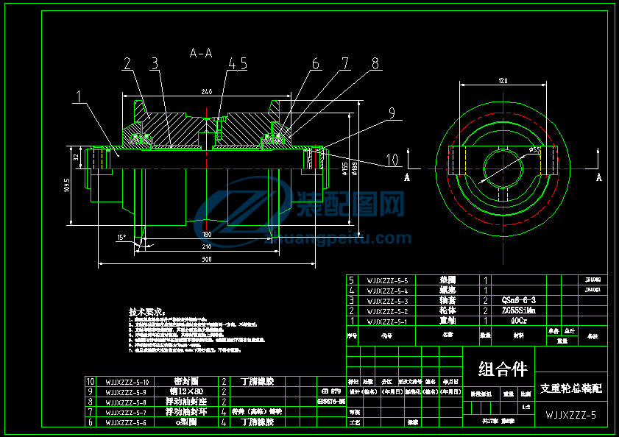The image size is (619, 437).
Task: Click the 'WJJXZZZ-5-7' code cell
Action: coord(126,413)
